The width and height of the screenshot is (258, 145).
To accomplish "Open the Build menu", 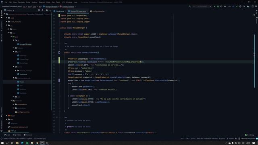I will click(48, 2).
